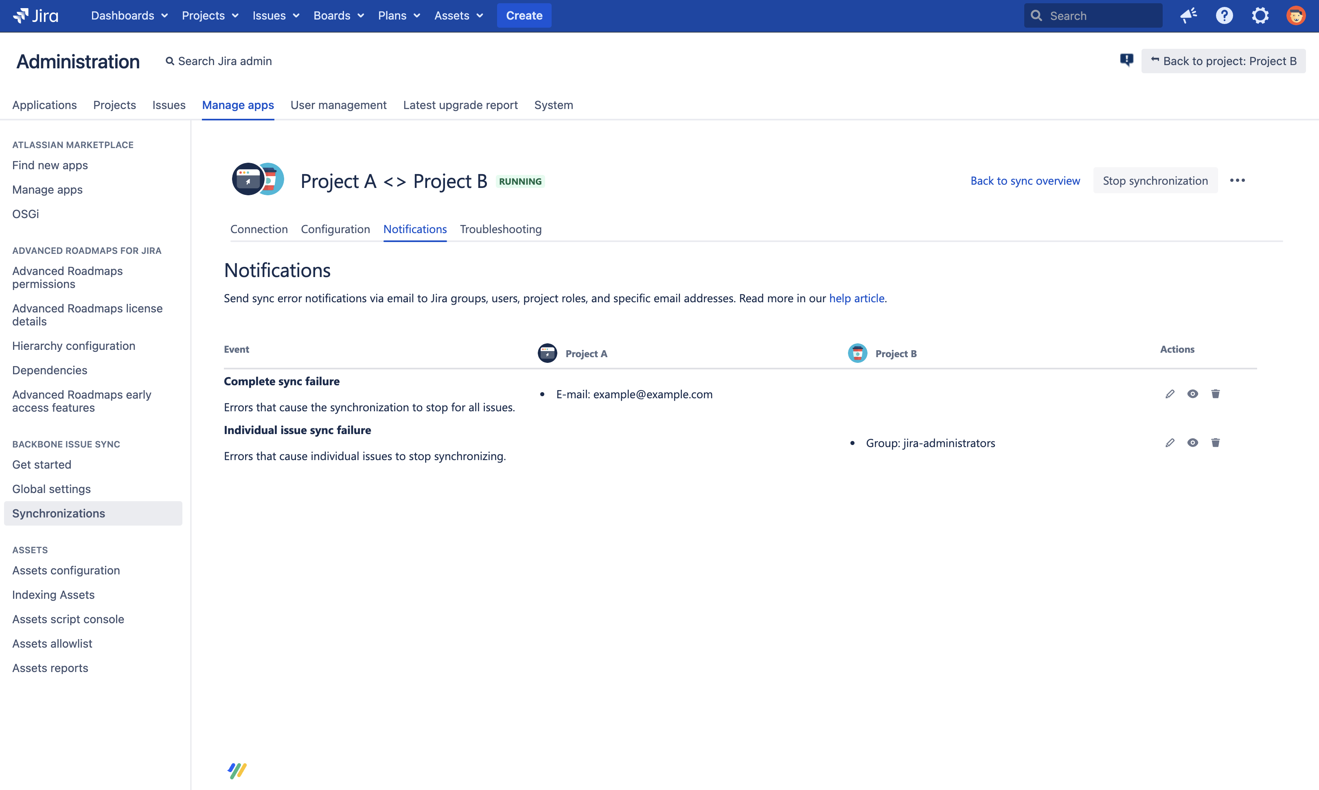This screenshot has height=790, width=1319.
Task: Open the Jira help question mark
Action: (1224, 15)
